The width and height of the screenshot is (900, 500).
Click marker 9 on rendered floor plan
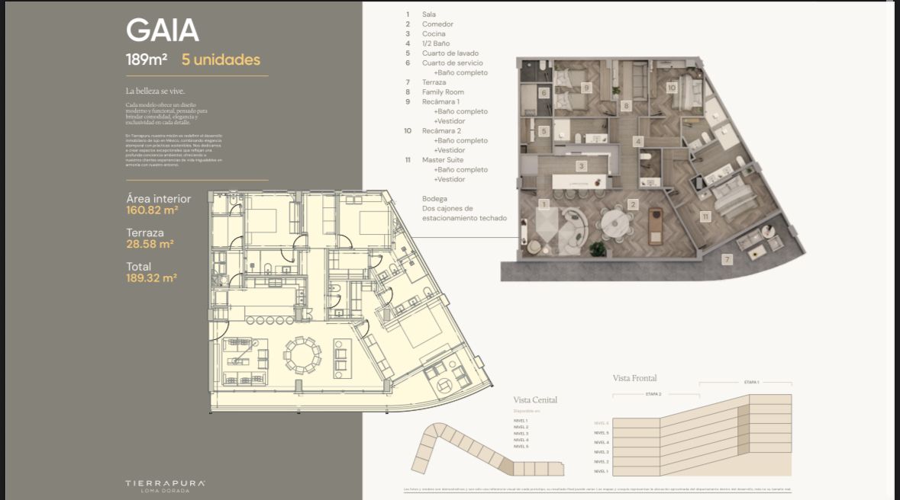(x=586, y=88)
